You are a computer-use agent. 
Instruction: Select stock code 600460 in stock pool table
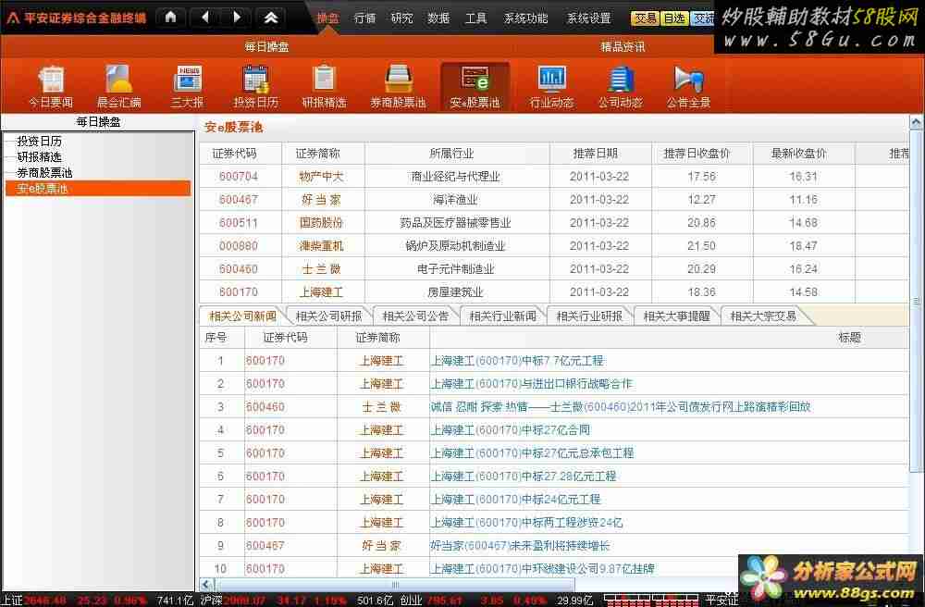coord(239,269)
